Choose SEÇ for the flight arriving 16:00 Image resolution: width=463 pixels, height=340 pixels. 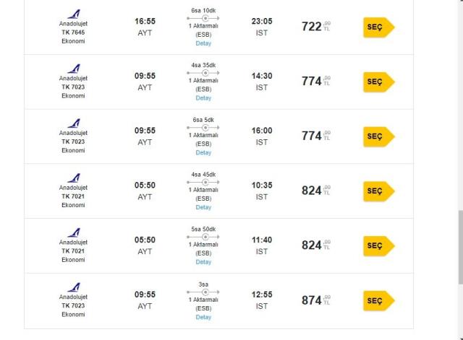379,136
